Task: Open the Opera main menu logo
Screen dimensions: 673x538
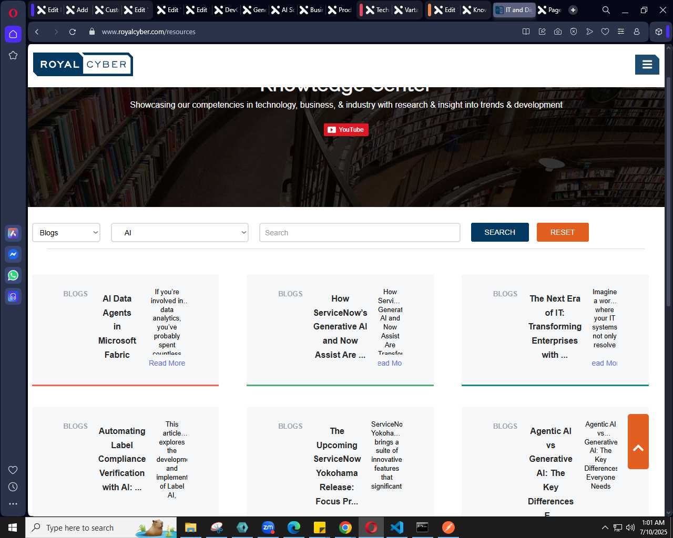Action: point(13,13)
